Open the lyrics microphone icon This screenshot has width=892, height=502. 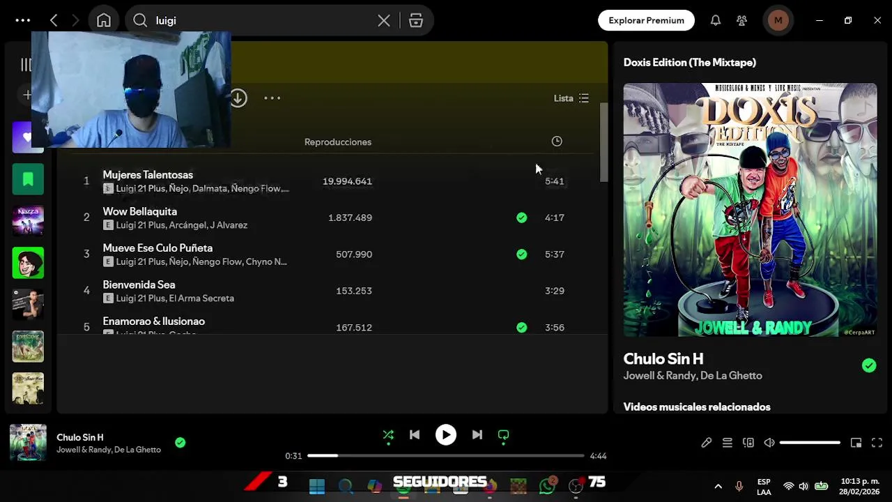707,443
